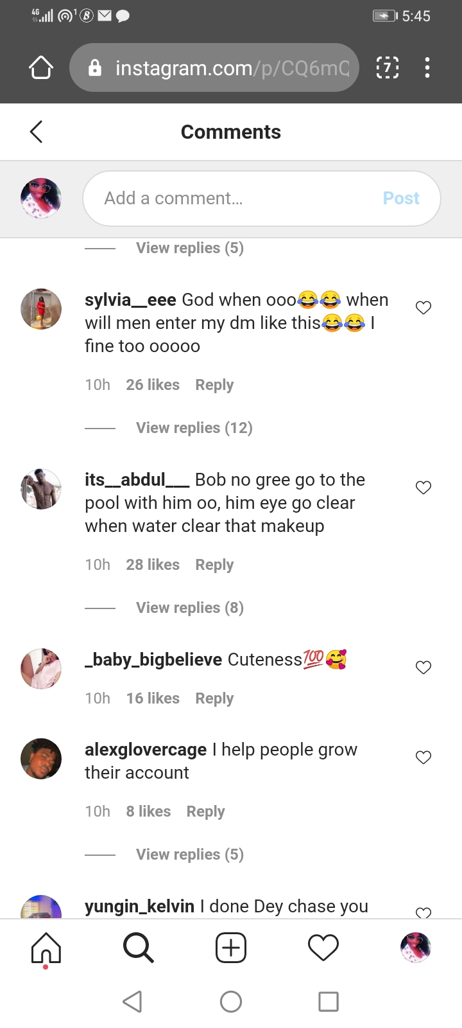Tap the browser address bar URL

coord(231,67)
